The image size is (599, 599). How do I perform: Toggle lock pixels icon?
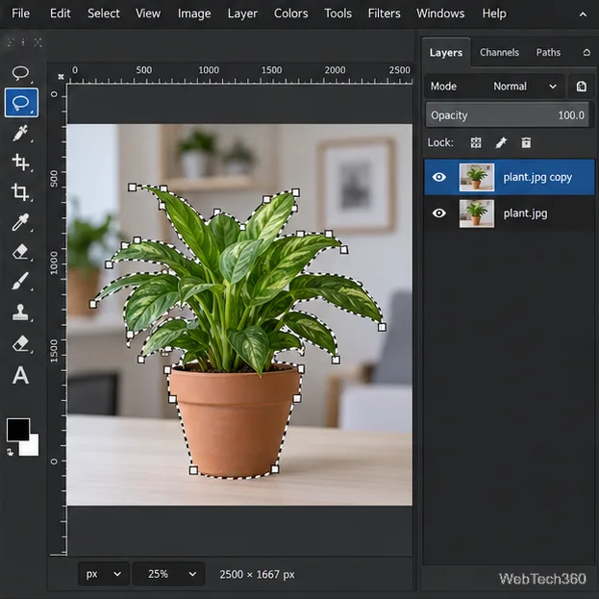coord(501,143)
